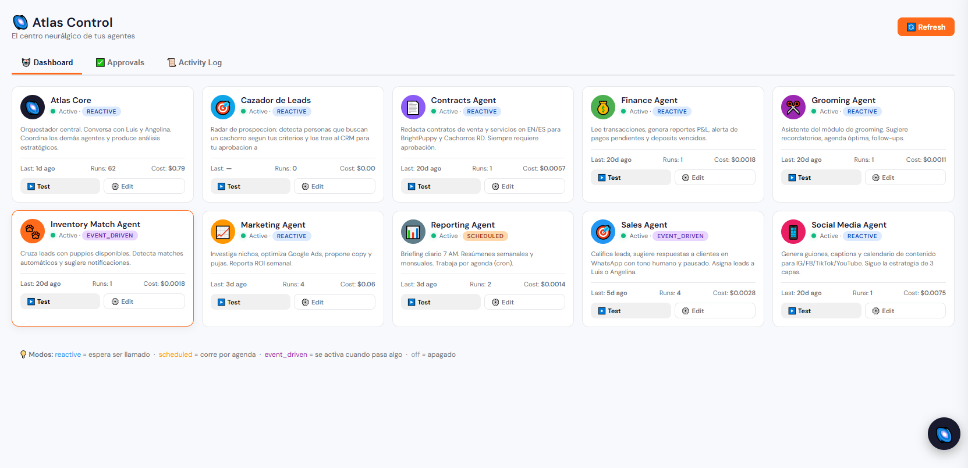Run Test on Finance Agent
The width and height of the screenshot is (968, 468).
pyautogui.click(x=631, y=178)
